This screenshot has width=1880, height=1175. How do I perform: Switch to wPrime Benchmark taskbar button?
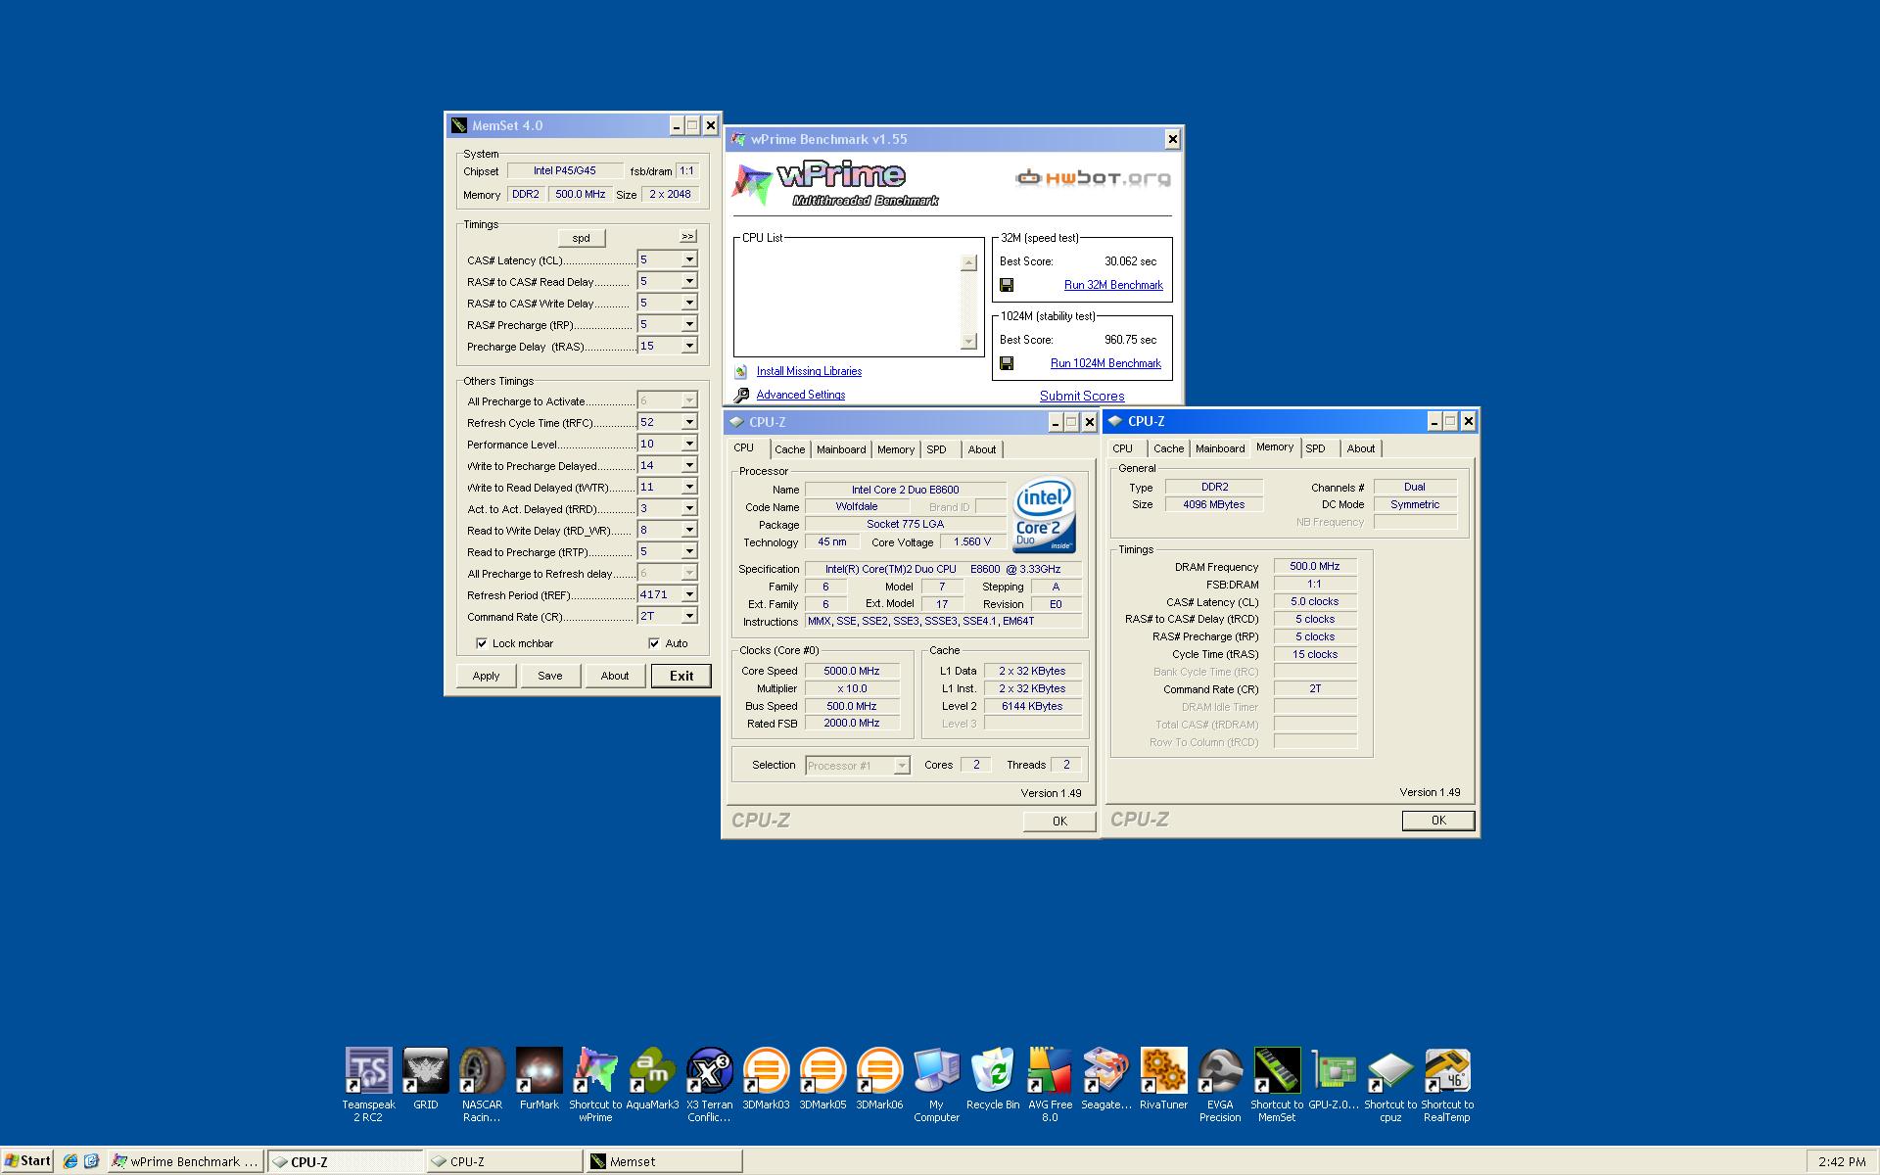point(186,1161)
